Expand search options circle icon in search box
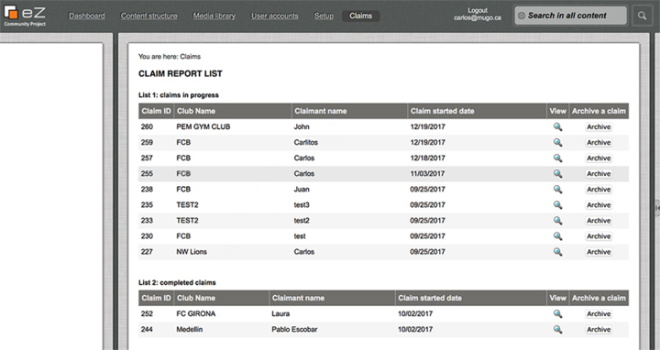The image size is (660, 350). click(522, 16)
